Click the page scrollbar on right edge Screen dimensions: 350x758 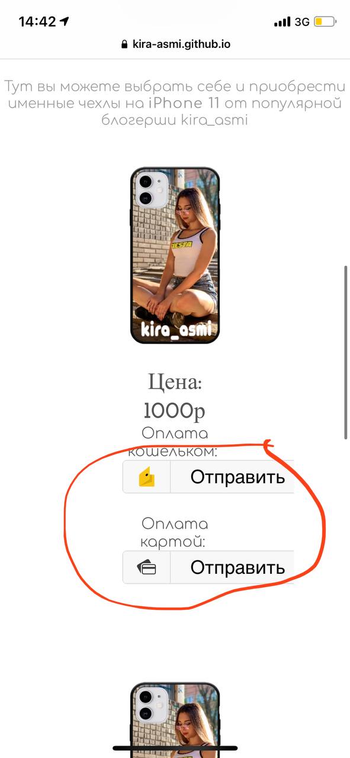346,352
